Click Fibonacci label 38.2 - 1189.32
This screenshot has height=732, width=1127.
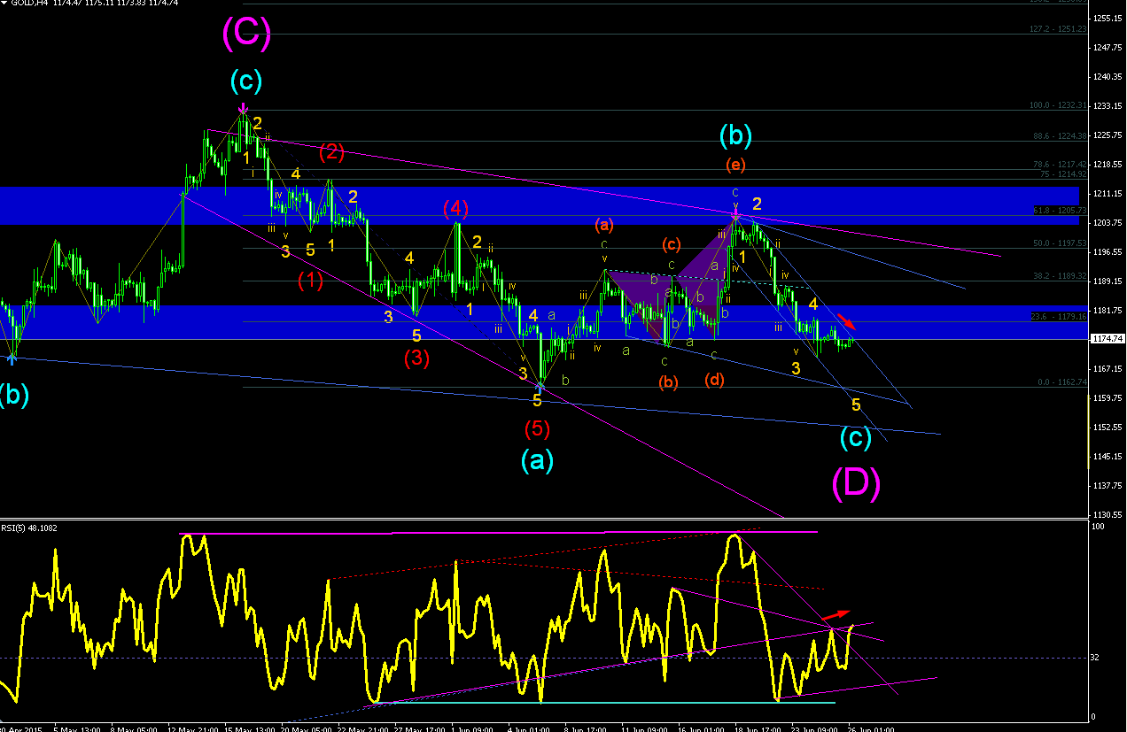[x=1061, y=276]
